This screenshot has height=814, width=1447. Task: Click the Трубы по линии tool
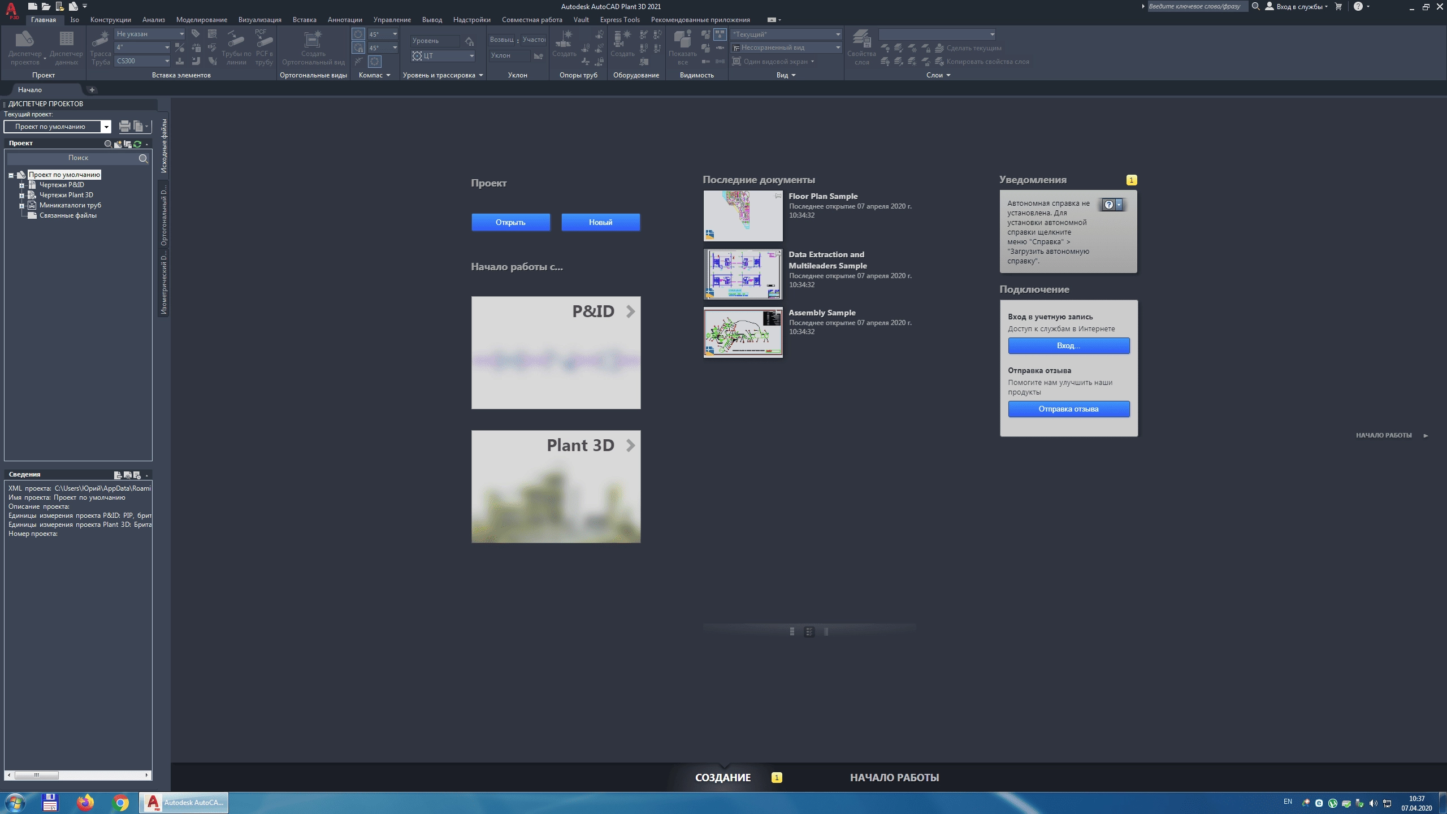[x=236, y=47]
